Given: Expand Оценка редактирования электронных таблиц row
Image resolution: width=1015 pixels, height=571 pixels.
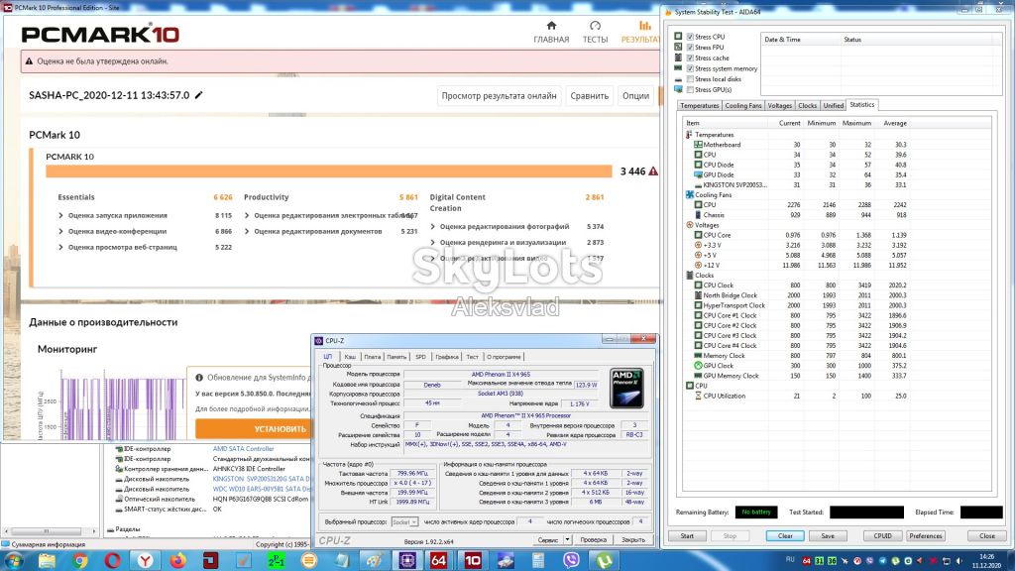Looking at the screenshot, I should pos(247,215).
